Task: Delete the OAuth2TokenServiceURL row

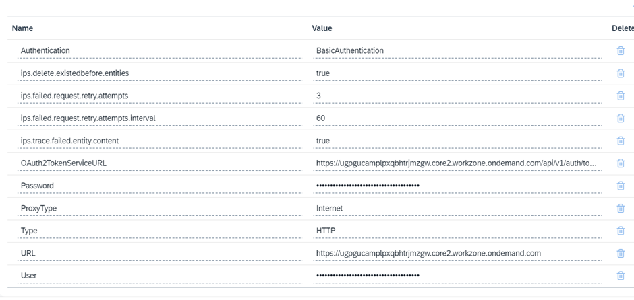Action: coord(620,163)
